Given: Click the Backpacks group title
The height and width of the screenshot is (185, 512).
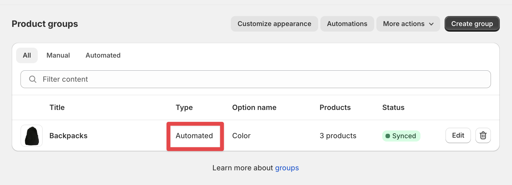Looking at the screenshot, I should click(x=68, y=136).
